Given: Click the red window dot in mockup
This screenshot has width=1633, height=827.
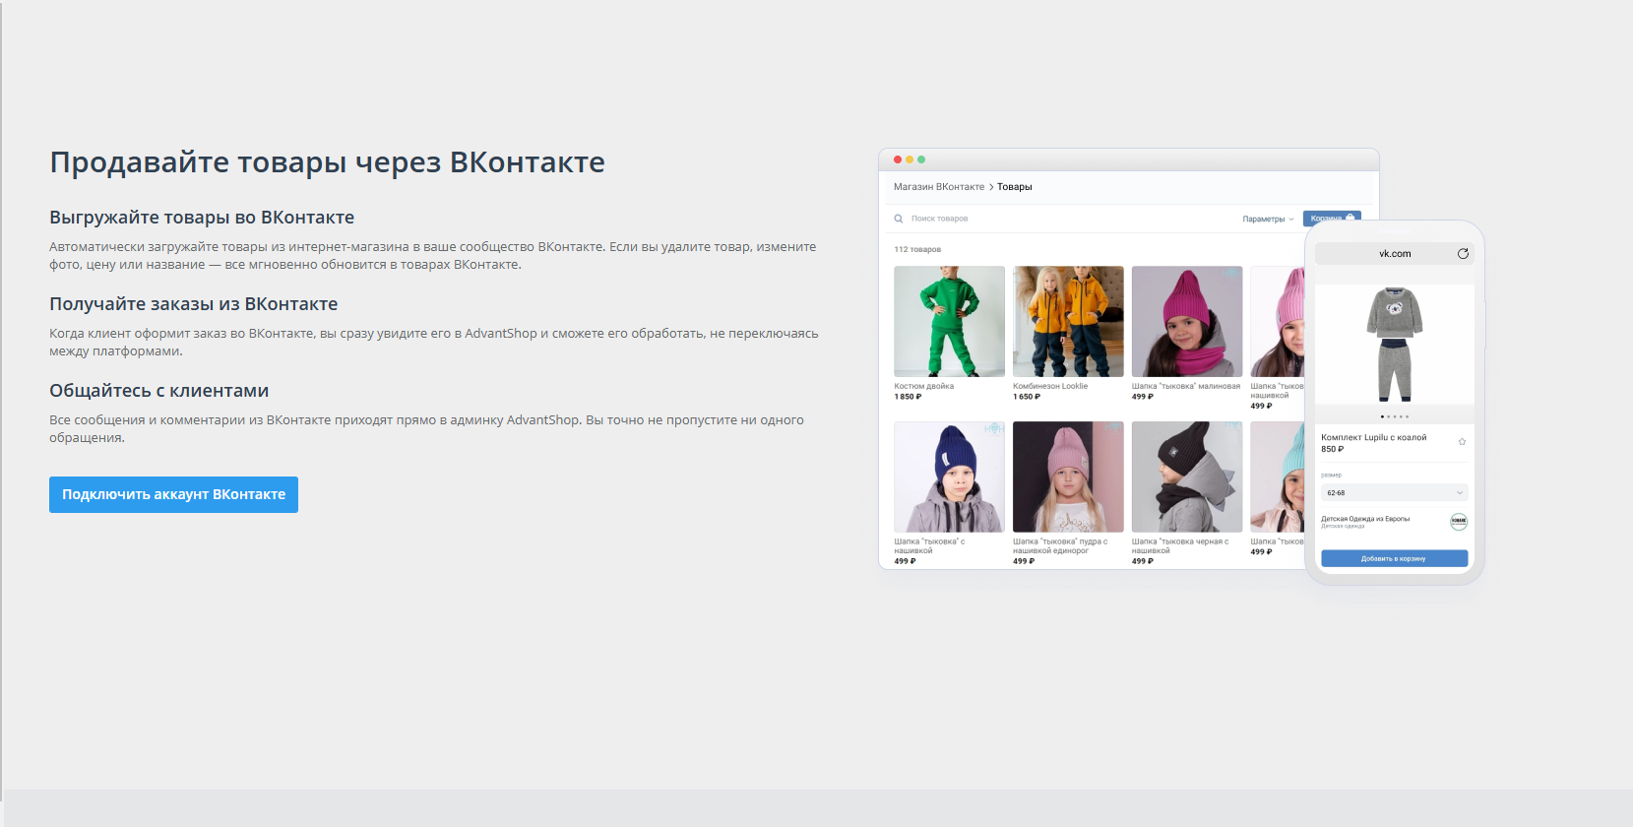Looking at the screenshot, I should (x=898, y=159).
